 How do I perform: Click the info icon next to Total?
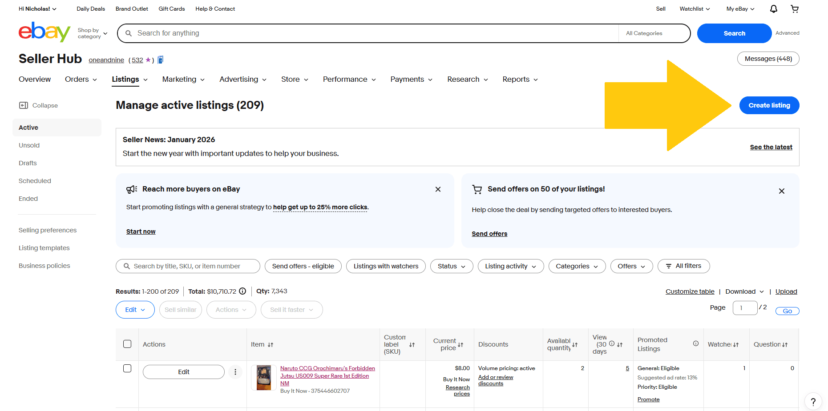pyautogui.click(x=242, y=291)
